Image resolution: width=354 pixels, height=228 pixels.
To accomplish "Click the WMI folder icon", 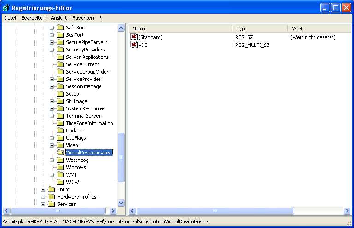I will click(60, 175).
